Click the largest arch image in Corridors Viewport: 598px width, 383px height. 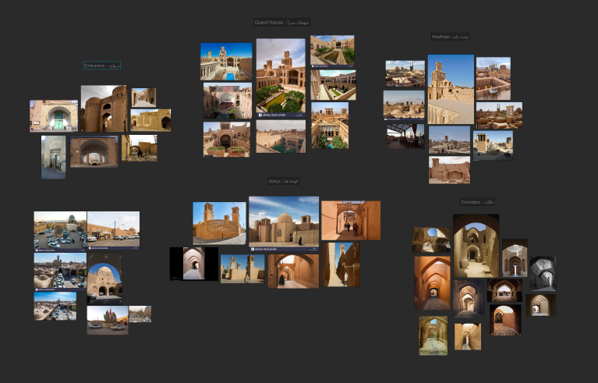(476, 246)
